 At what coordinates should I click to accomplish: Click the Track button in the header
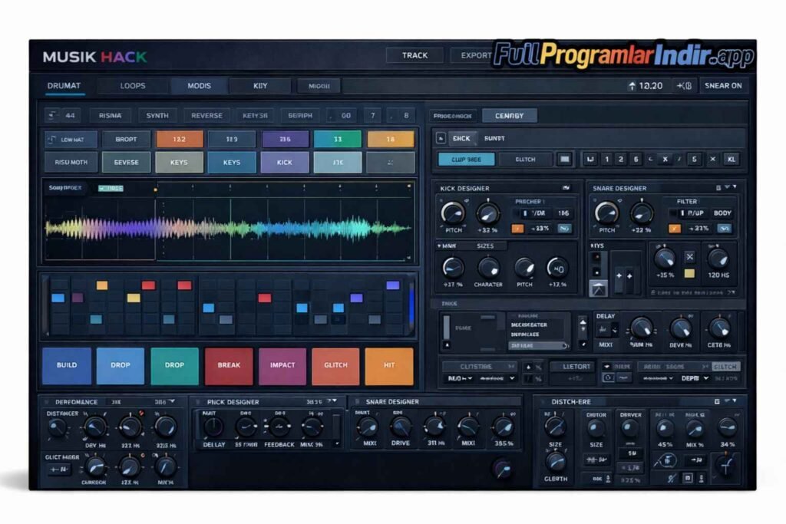pos(414,55)
